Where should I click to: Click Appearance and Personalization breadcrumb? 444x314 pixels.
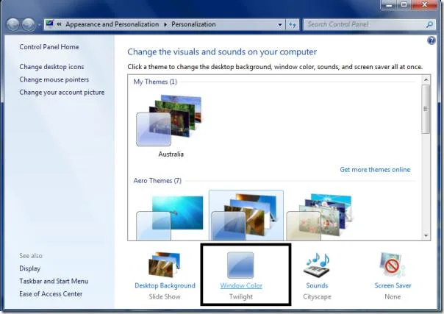112,24
